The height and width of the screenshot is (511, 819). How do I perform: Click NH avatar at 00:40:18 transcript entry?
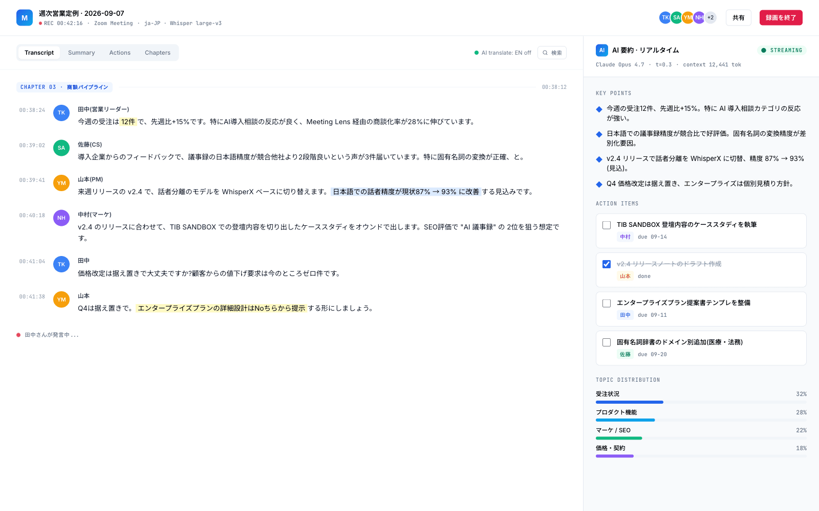tap(61, 218)
